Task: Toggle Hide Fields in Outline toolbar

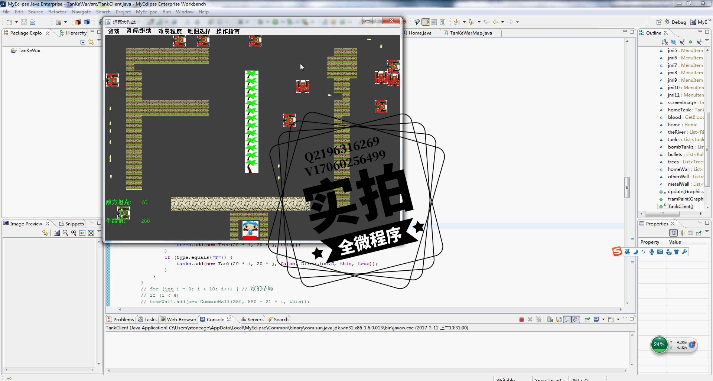Action: [674, 42]
